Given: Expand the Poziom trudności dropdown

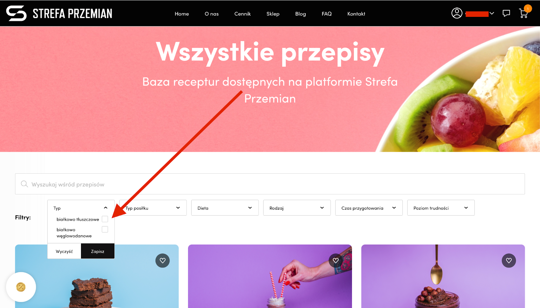Looking at the screenshot, I should pyautogui.click(x=441, y=208).
